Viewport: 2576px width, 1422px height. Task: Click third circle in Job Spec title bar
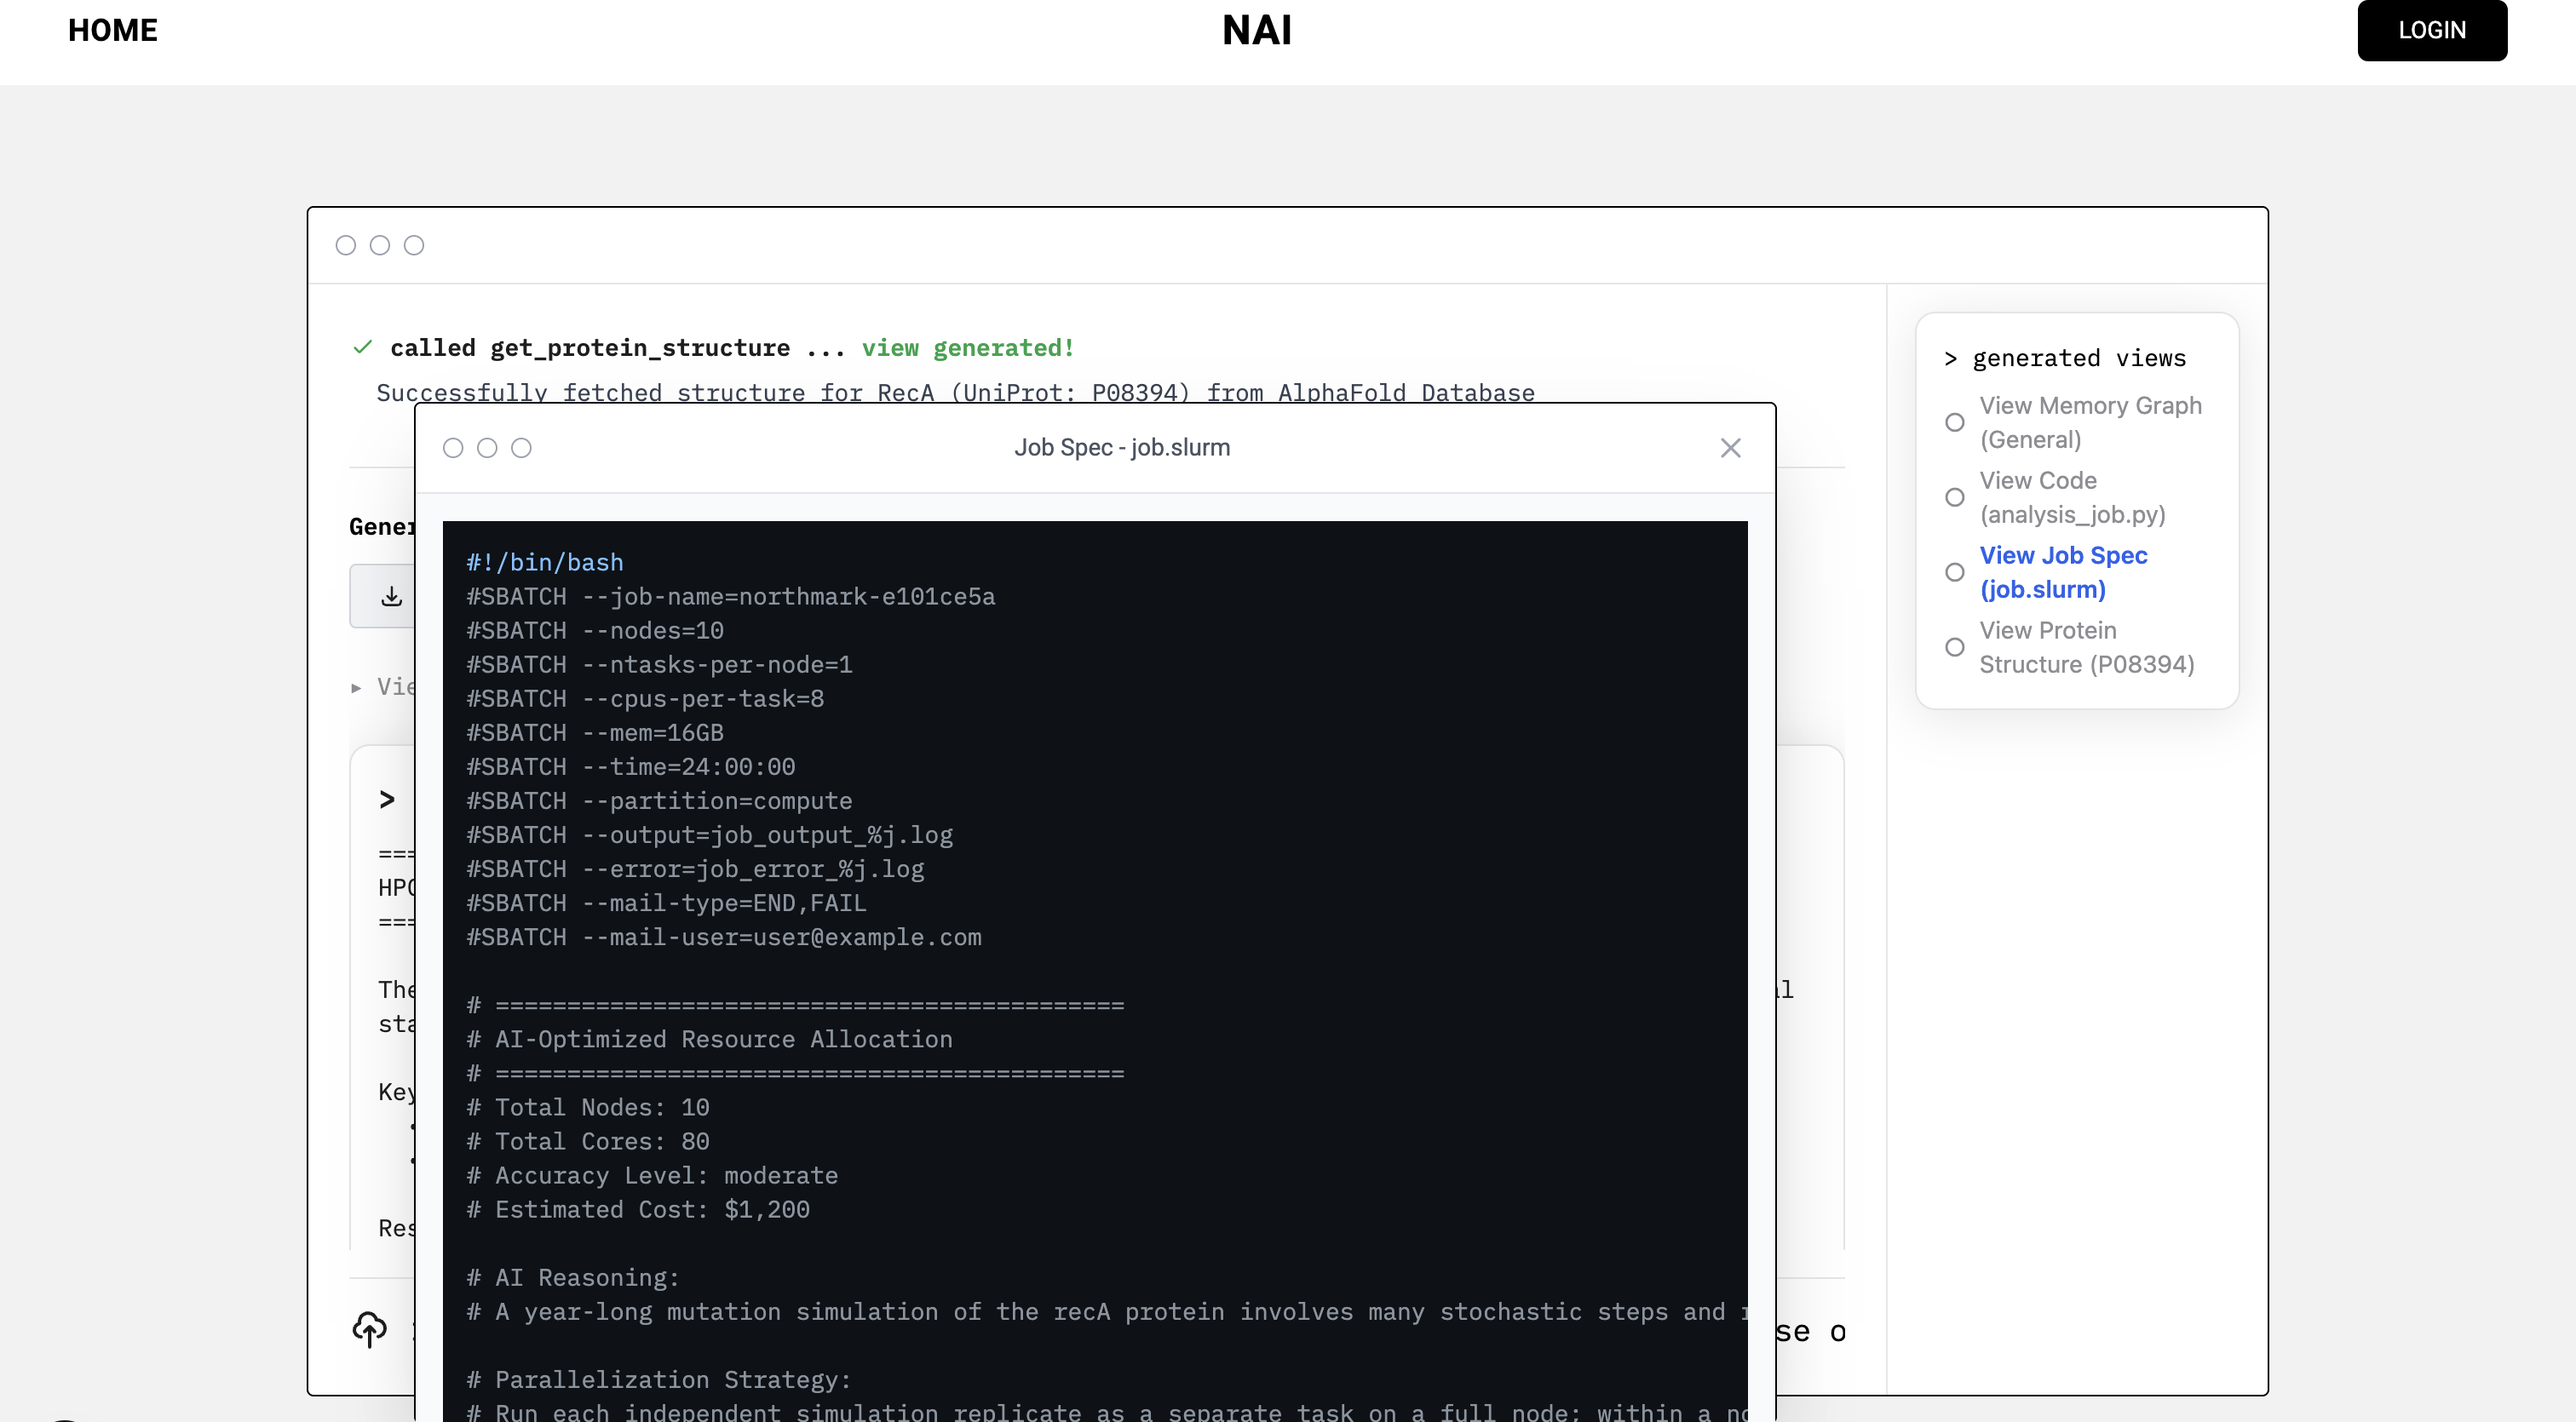tap(521, 448)
